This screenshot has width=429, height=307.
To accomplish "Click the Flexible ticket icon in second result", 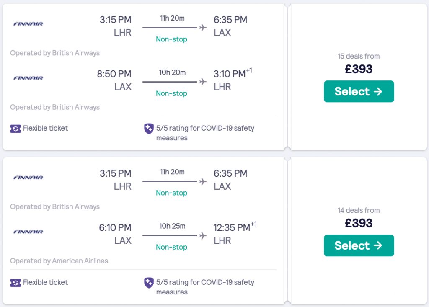I will pos(16,283).
